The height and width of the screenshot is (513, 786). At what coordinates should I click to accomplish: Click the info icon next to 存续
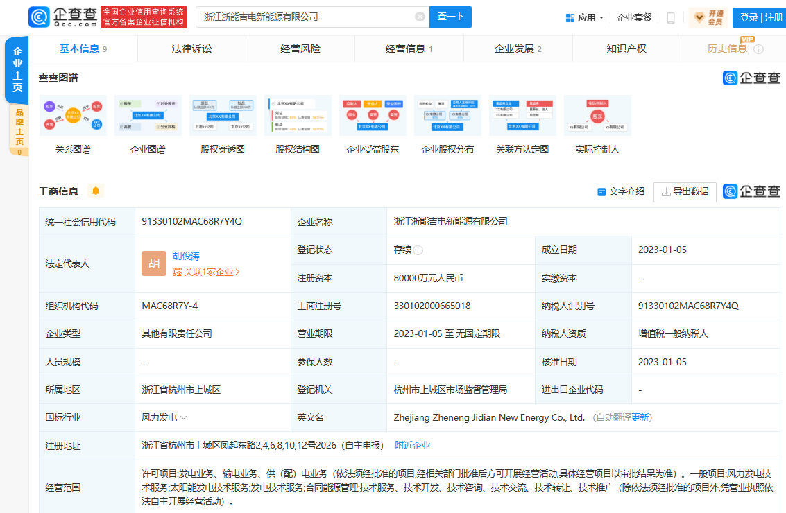tap(418, 250)
